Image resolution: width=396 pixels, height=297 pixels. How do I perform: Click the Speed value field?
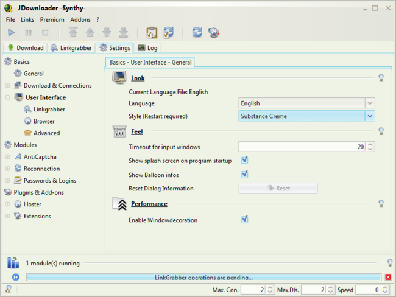point(368,290)
